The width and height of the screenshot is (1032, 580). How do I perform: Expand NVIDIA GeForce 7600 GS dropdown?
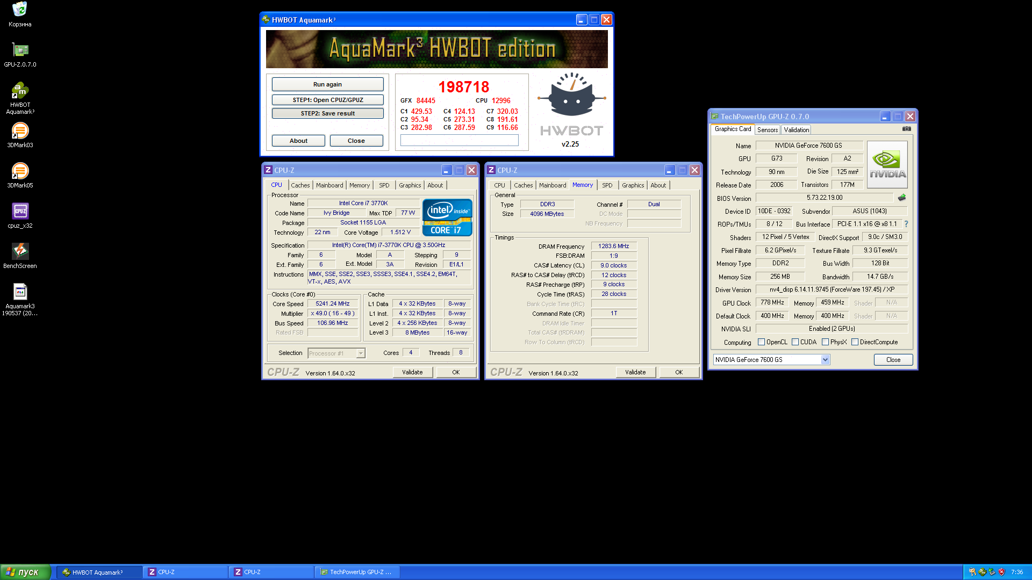(825, 360)
